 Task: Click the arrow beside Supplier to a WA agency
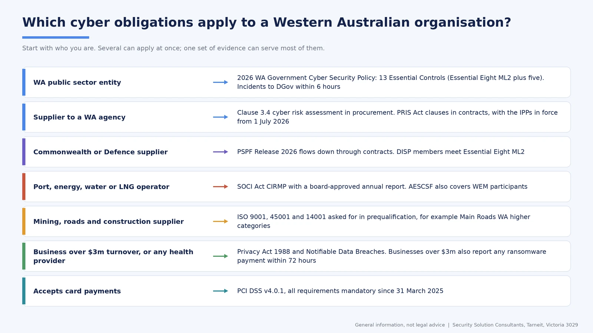click(221, 117)
